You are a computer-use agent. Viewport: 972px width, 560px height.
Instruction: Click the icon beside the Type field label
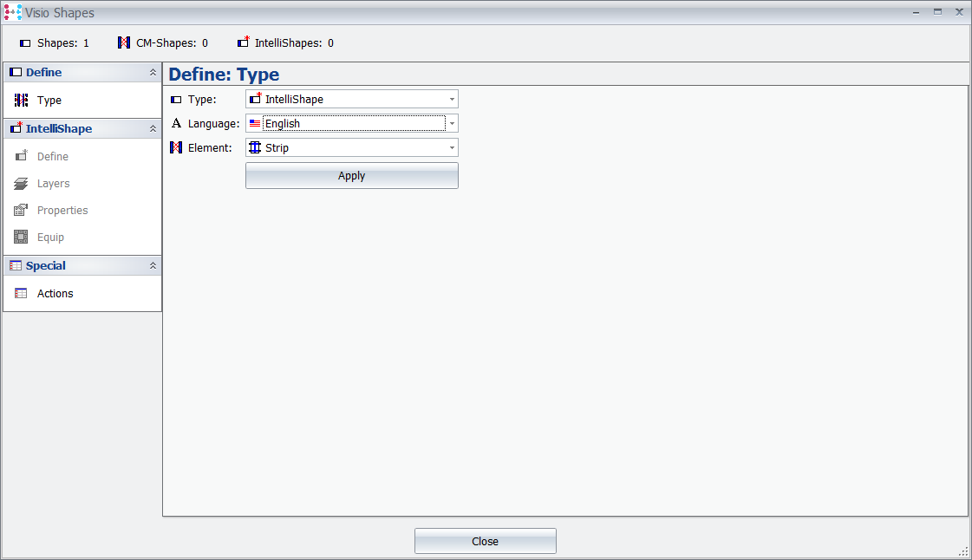click(x=176, y=100)
